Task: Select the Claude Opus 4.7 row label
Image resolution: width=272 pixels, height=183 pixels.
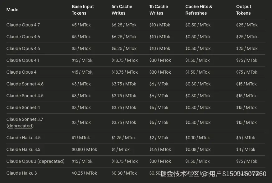Action: tap(23, 25)
